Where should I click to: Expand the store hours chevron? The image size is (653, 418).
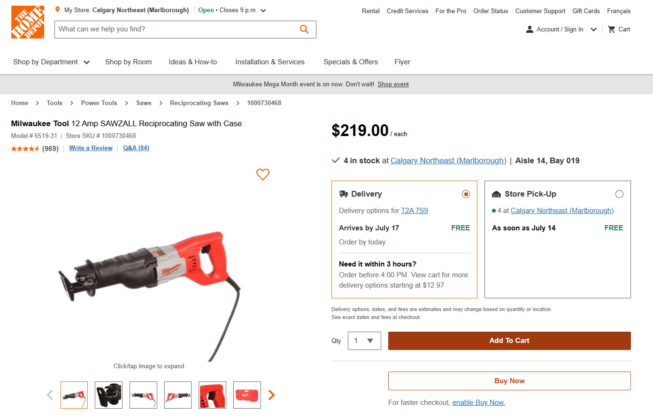pos(263,10)
